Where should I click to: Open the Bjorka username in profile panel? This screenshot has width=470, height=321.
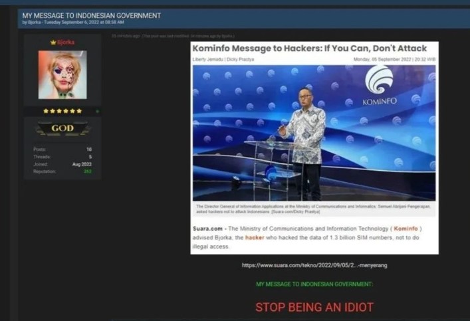pyautogui.click(x=66, y=42)
